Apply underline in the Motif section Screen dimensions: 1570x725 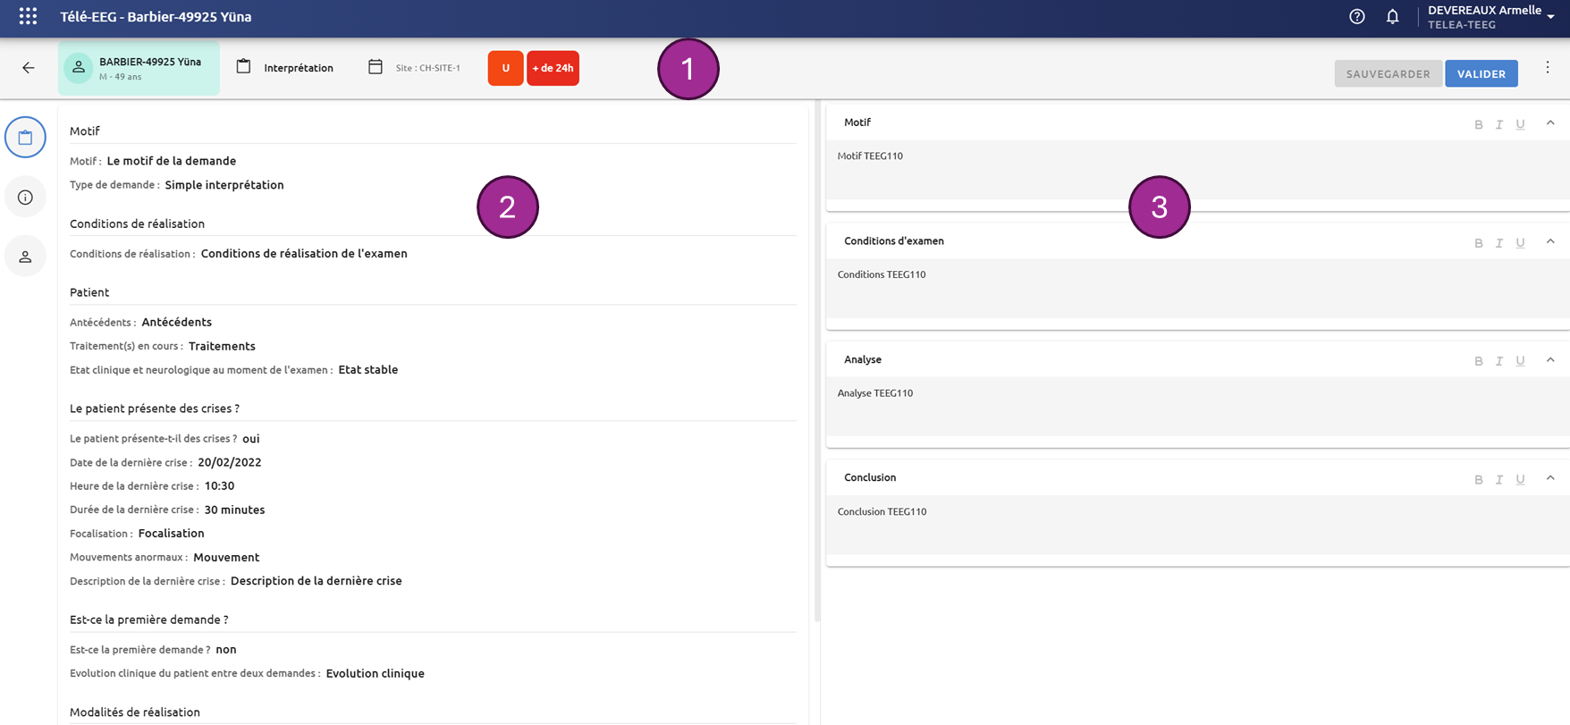click(1520, 124)
